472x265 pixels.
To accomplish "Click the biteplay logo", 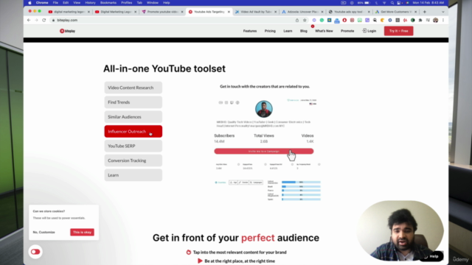I will tap(67, 31).
